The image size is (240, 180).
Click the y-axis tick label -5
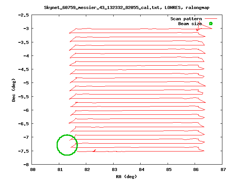26,83
